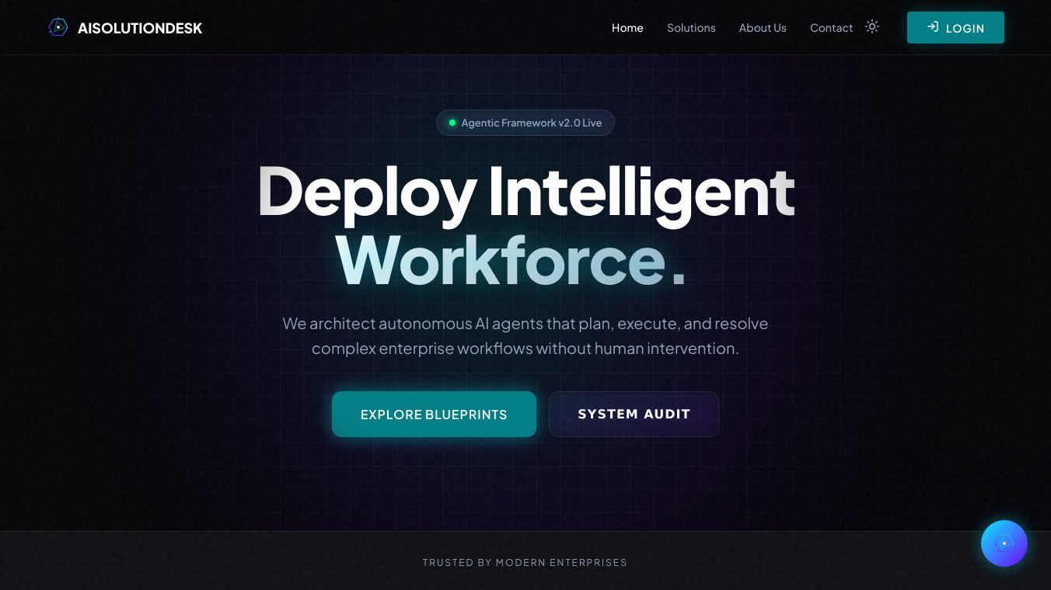Click the green live status dot

(452, 122)
